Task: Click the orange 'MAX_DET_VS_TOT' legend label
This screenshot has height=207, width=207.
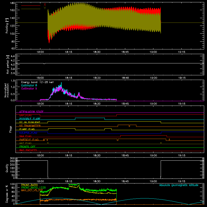Action: (32, 190)
